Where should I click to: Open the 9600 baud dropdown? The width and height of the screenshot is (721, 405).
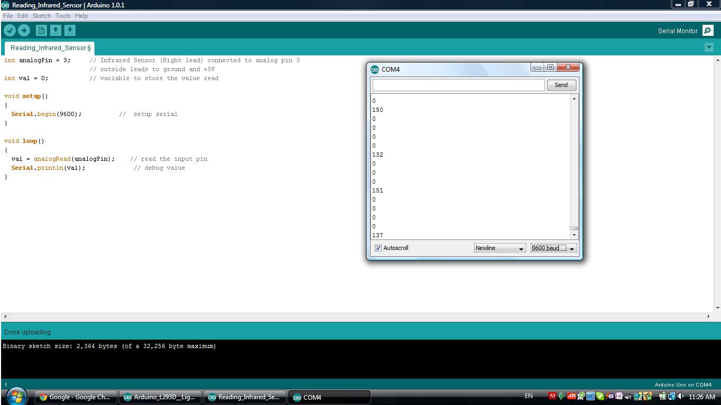[x=553, y=248]
